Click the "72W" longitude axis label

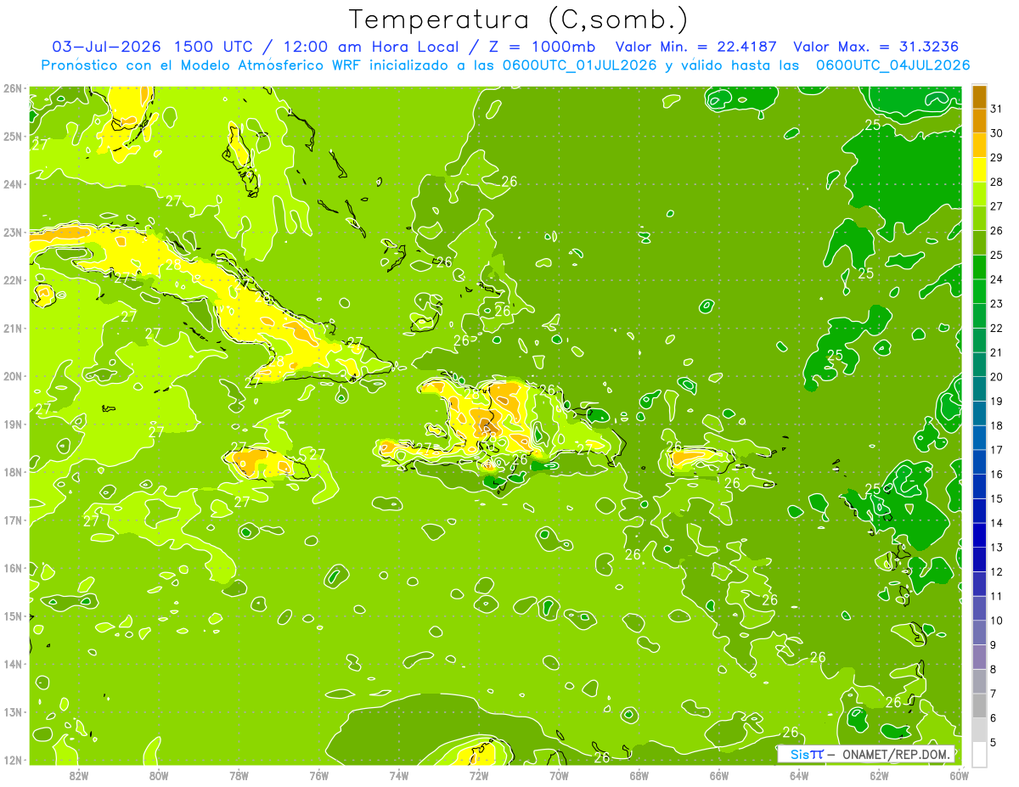pos(479,775)
